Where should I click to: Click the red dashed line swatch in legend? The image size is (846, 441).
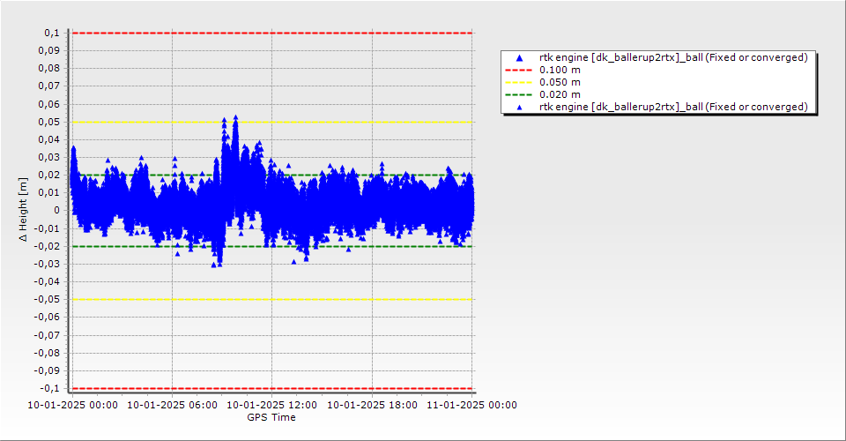tap(519, 70)
